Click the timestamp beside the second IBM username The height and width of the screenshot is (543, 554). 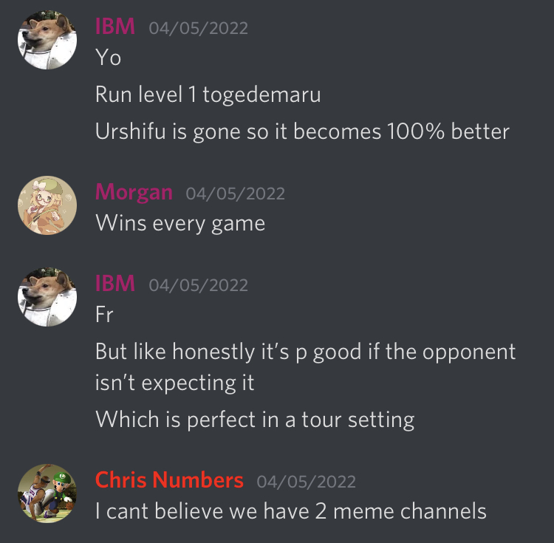[198, 285]
